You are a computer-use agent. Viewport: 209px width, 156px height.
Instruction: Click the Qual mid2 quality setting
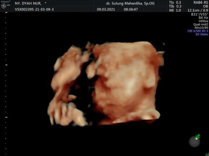[x=201, y=25]
